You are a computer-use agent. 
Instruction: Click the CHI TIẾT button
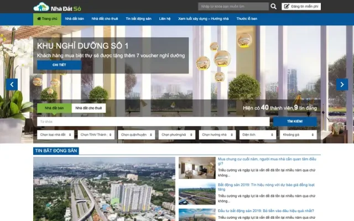(59, 65)
